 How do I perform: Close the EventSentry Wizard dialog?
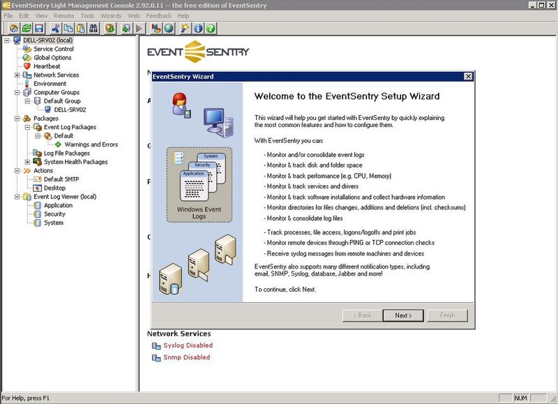tap(468, 76)
